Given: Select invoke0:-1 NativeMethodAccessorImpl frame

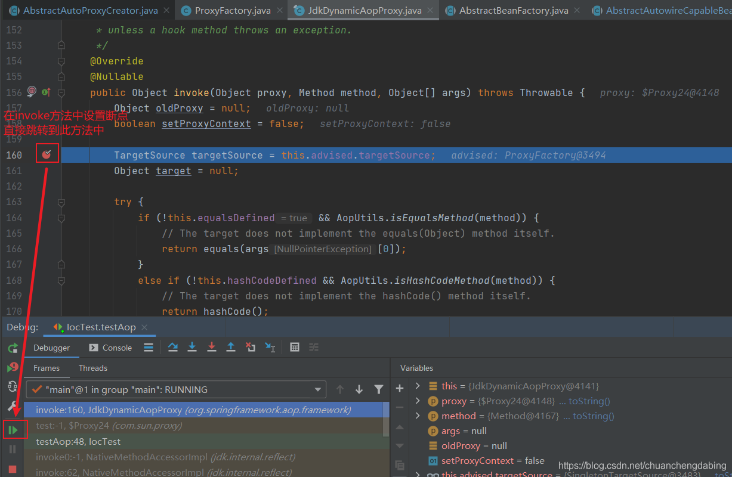Looking at the screenshot, I should point(203,457).
